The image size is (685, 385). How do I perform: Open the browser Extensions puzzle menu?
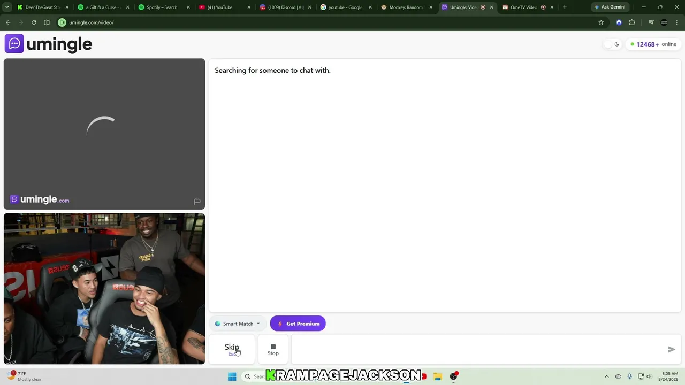[632, 22]
